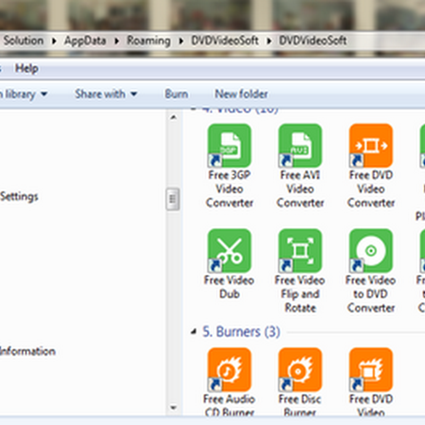Open Free AVI Video Converter shortcut icon
425x425 pixels.
[300, 146]
